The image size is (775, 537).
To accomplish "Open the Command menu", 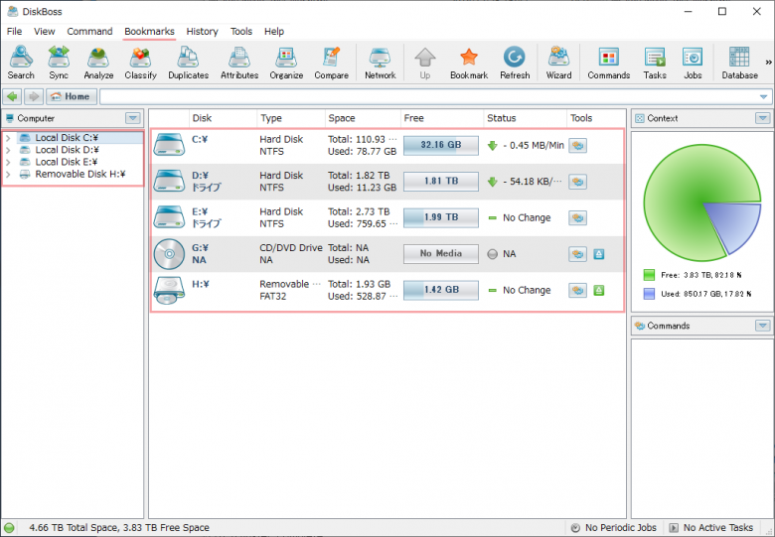I will [x=89, y=31].
